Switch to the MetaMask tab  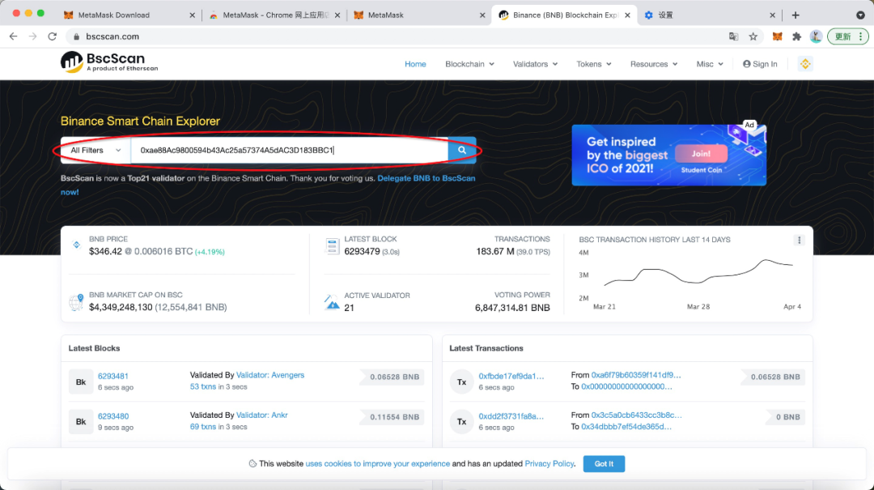pos(418,15)
